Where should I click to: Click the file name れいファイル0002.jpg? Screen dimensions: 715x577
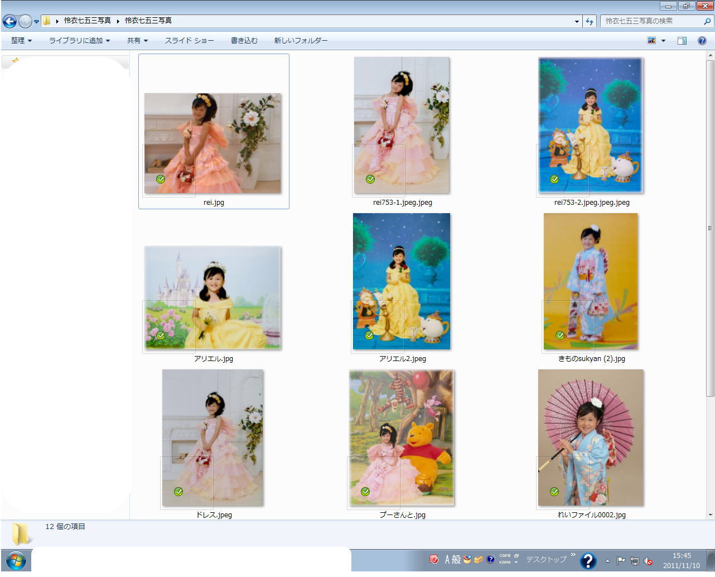pyautogui.click(x=592, y=515)
